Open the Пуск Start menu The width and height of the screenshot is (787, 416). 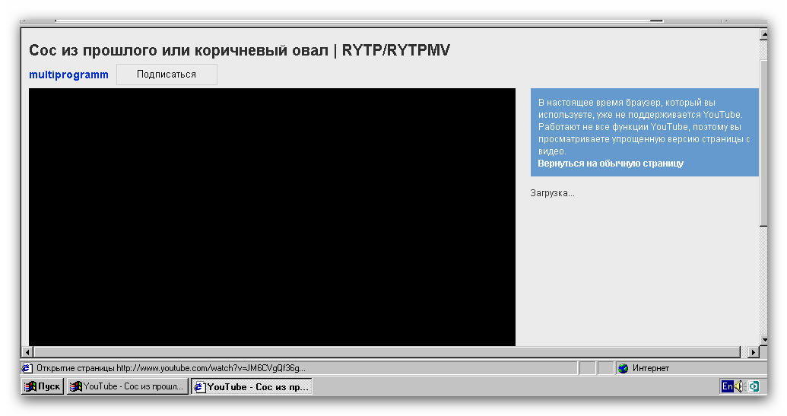(x=43, y=386)
